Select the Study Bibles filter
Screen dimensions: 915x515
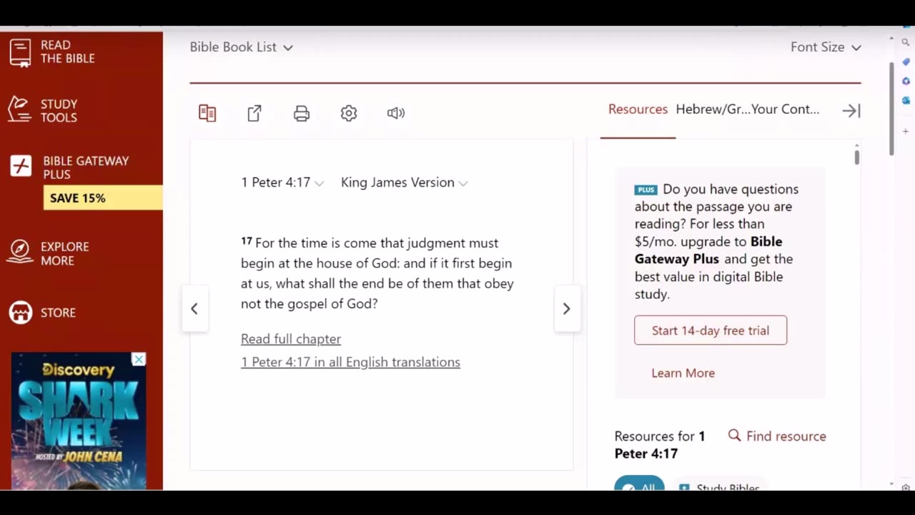(x=720, y=485)
